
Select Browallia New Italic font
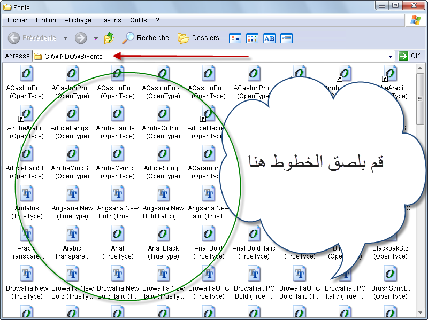coord(163,282)
